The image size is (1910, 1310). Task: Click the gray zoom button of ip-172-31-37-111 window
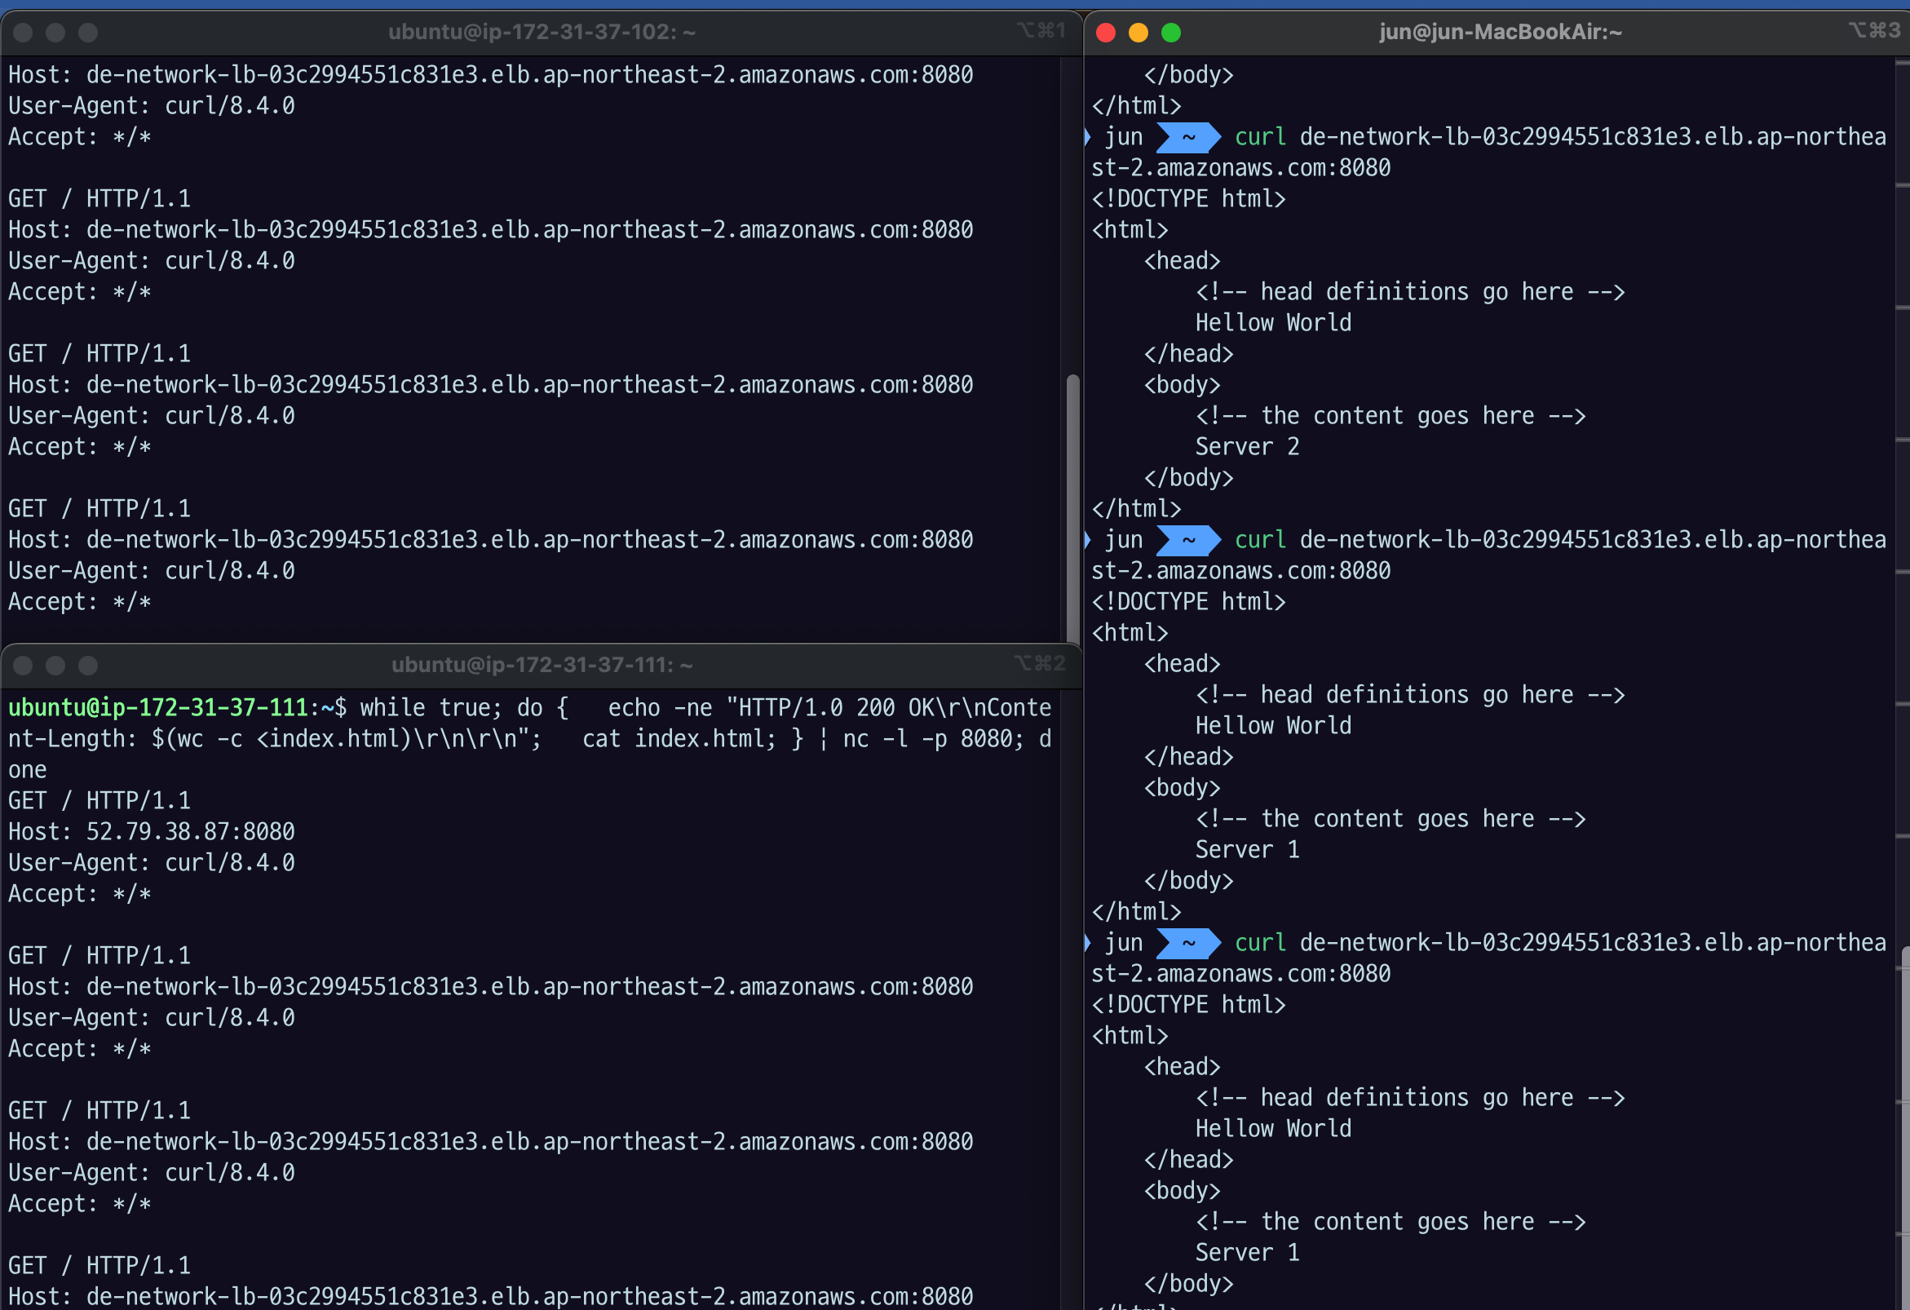(88, 665)
